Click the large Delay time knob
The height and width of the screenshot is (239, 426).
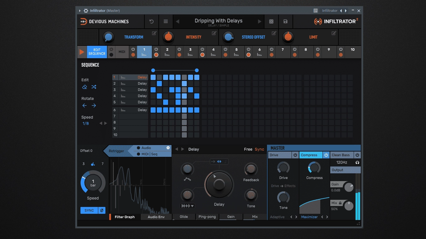click(219, 185)
